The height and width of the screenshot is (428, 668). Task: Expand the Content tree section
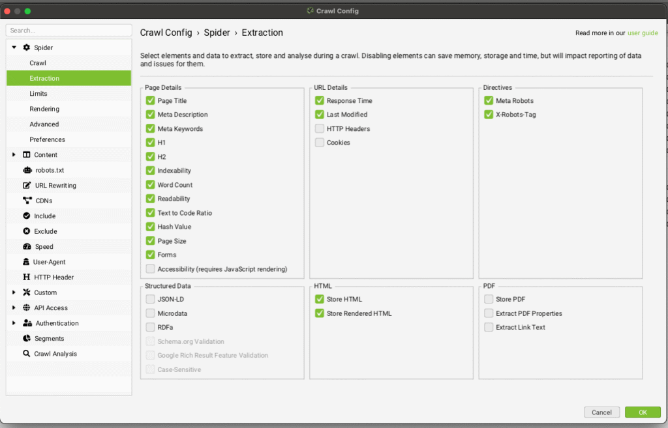coord(14,155)
